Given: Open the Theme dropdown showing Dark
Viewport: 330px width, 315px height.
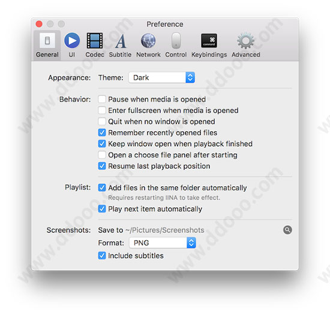Looking at the screenshot, I should pos(161,77).
